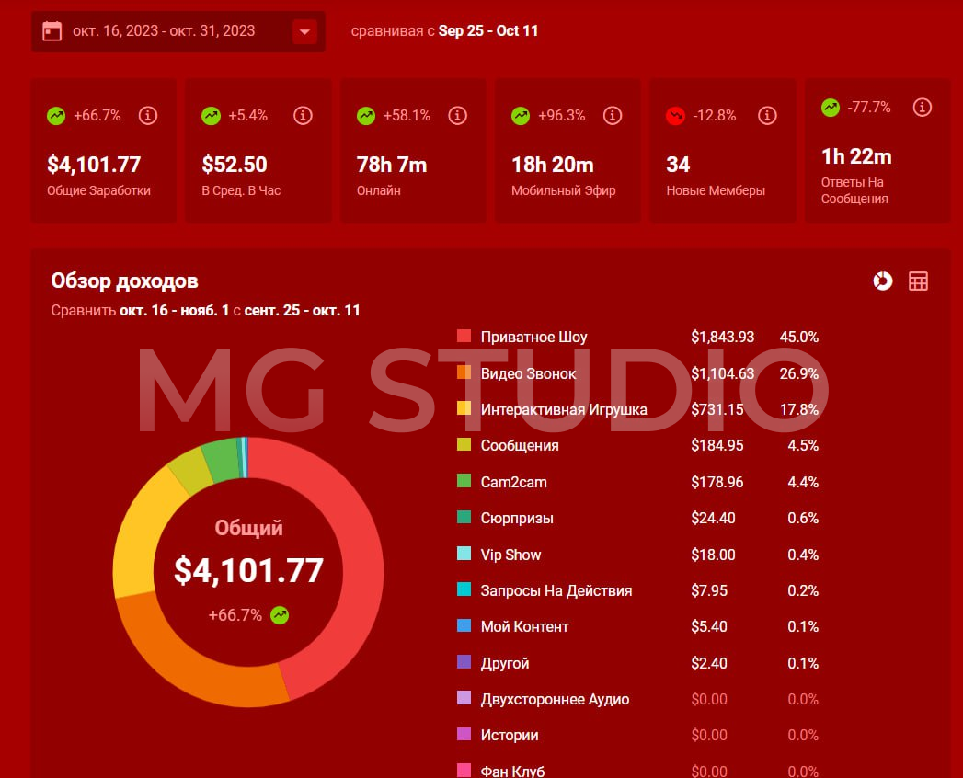This screenshot has height=778, width=963.
Task: Select the Сообщения legend row
Action: coord(520,446)
